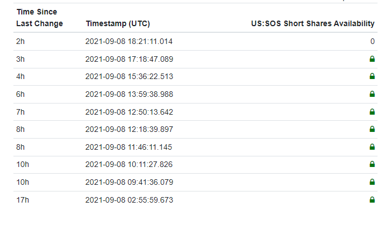Click the 2h time-since cell
Image resolution: width=387 pixels, height=226 pixels.
tap(20, 41)
